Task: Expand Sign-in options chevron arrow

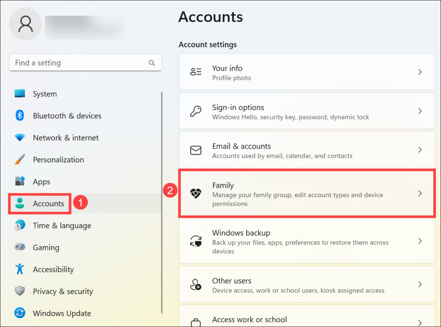Action: click(x=420, y=111)
